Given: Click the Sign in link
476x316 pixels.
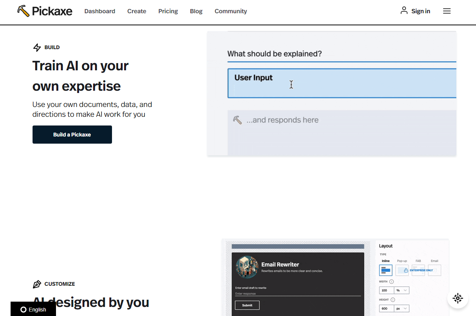Looking at the screenshot, I should tap(415, 11).
